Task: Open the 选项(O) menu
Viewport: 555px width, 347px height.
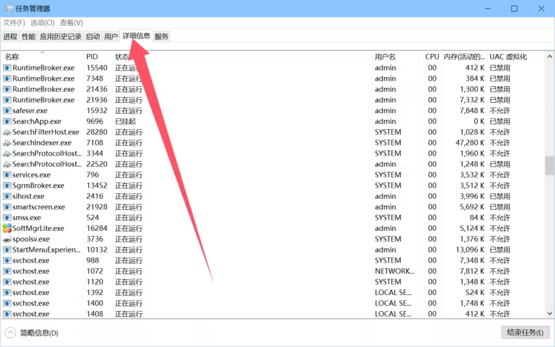Action: pos(42,23)
